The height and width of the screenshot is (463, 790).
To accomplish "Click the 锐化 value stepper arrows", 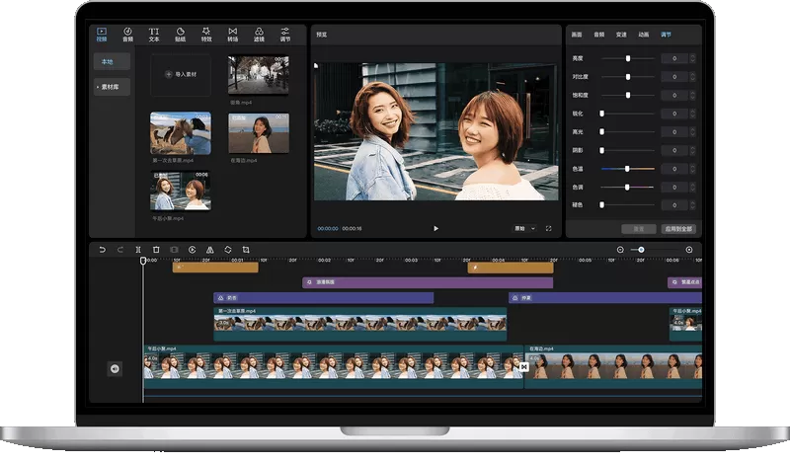I will [693, 114].
